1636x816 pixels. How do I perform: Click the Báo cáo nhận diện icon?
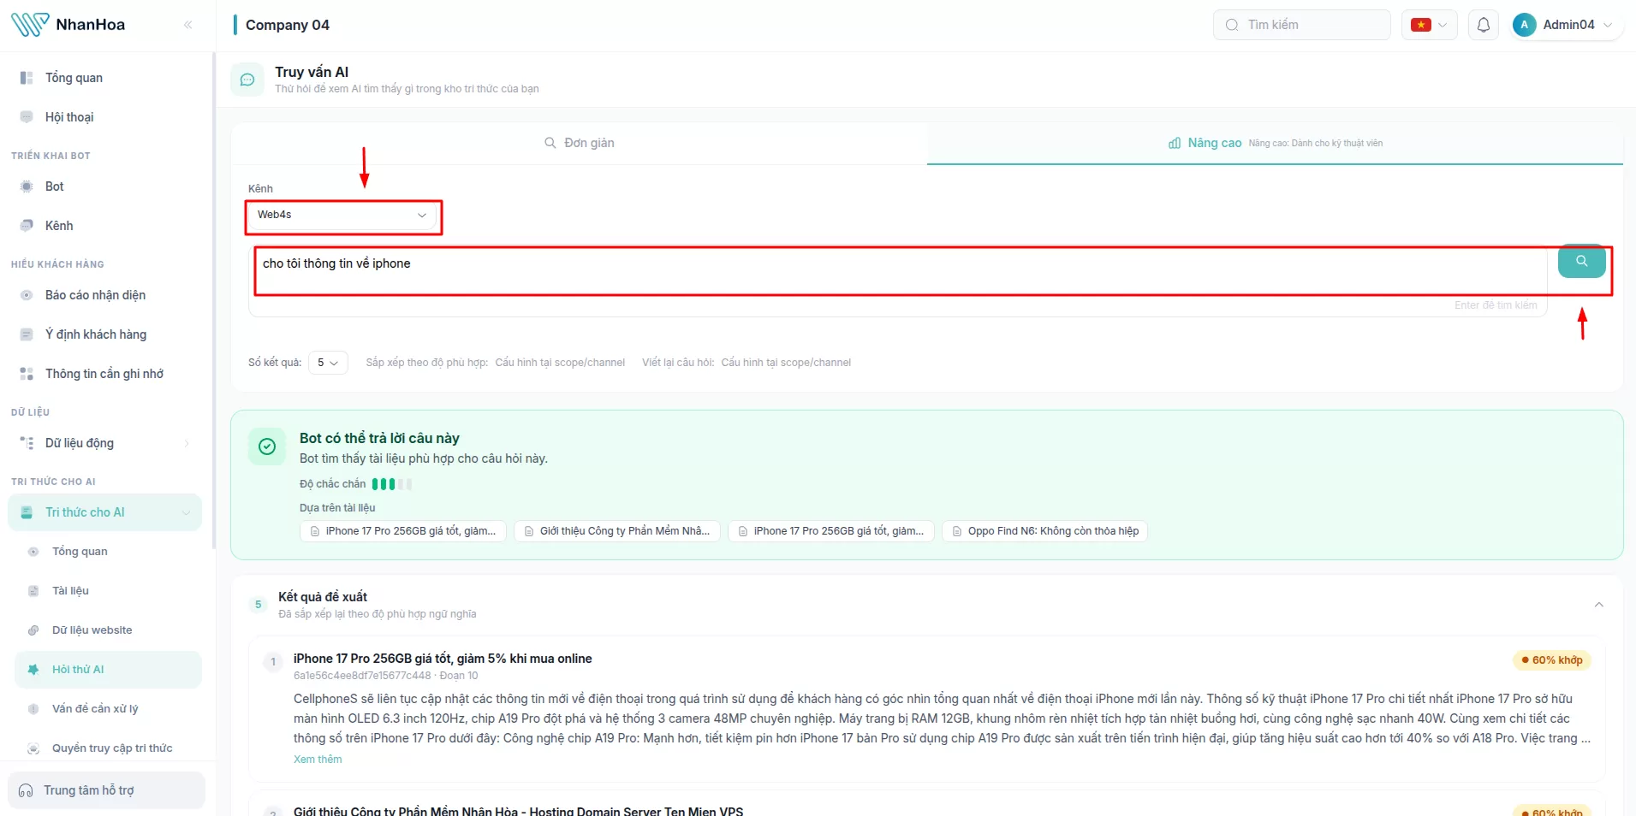(x=27, y=295)
